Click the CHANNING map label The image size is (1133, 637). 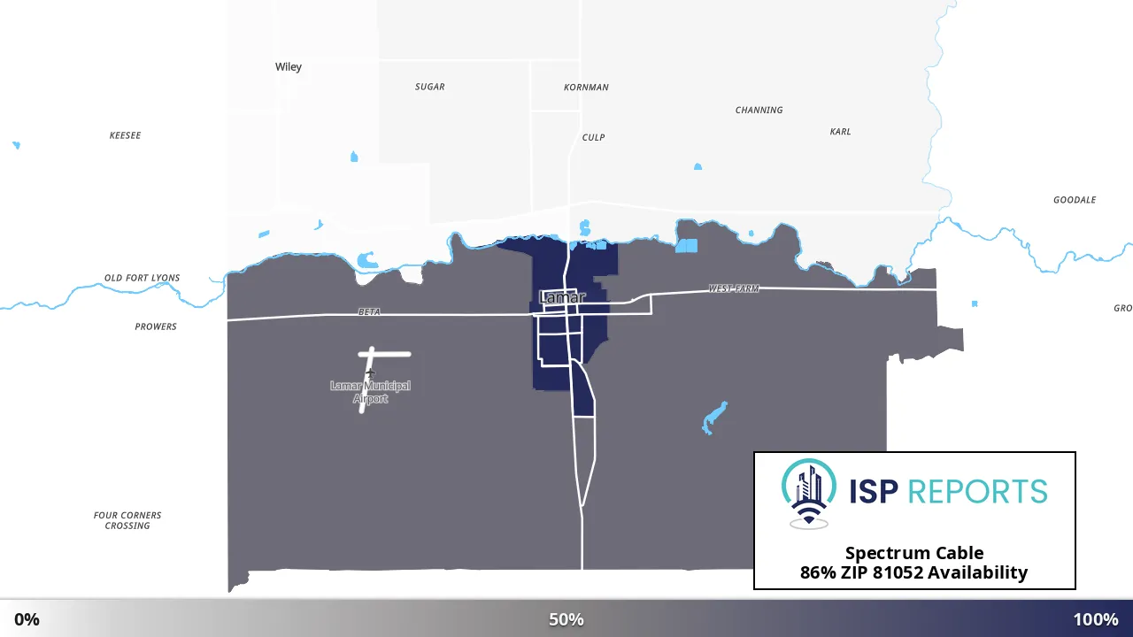(x=759, y=110)
